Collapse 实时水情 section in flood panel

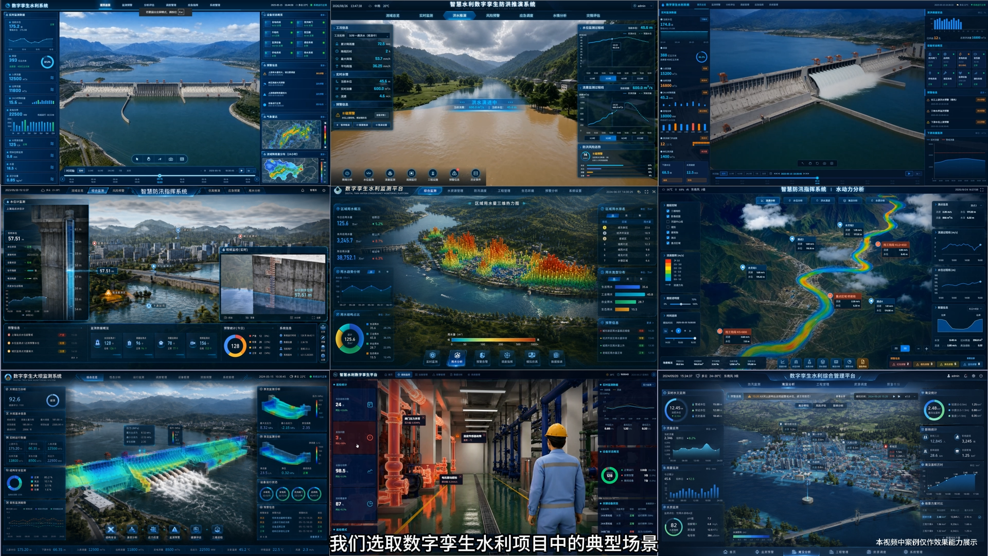334,75
